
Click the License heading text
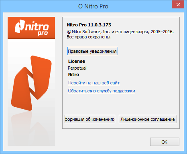point(77,61)
